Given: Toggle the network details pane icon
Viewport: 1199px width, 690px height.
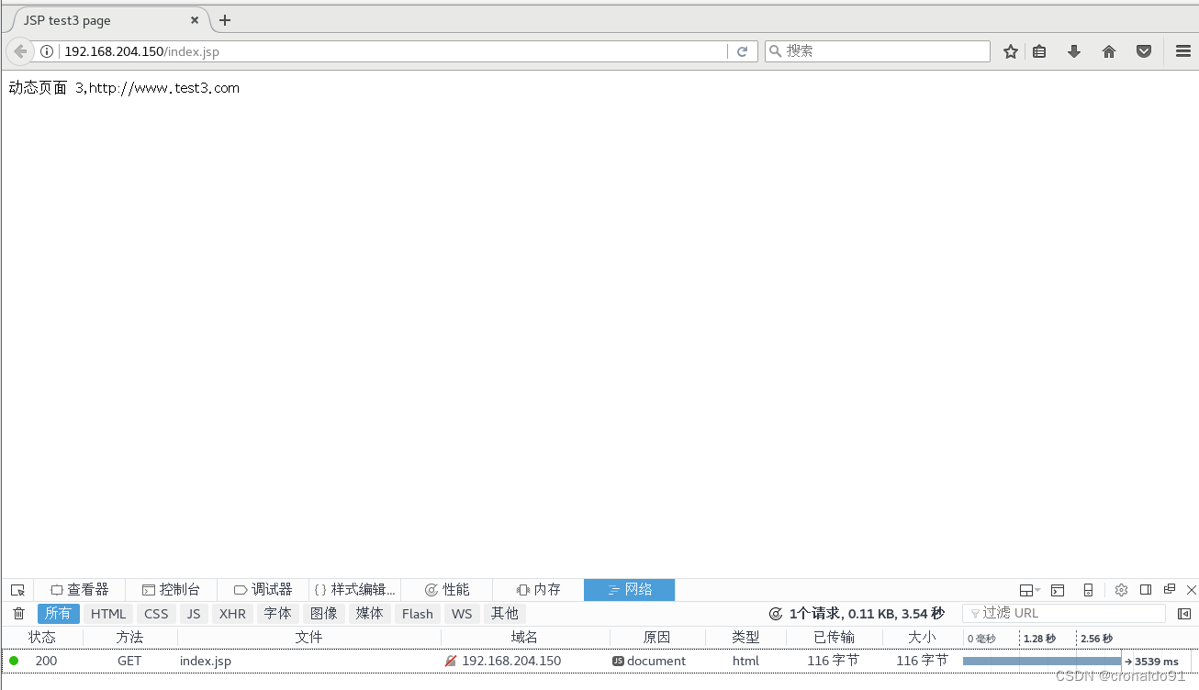Looking at the screenshot, I should click(1184, 614).
